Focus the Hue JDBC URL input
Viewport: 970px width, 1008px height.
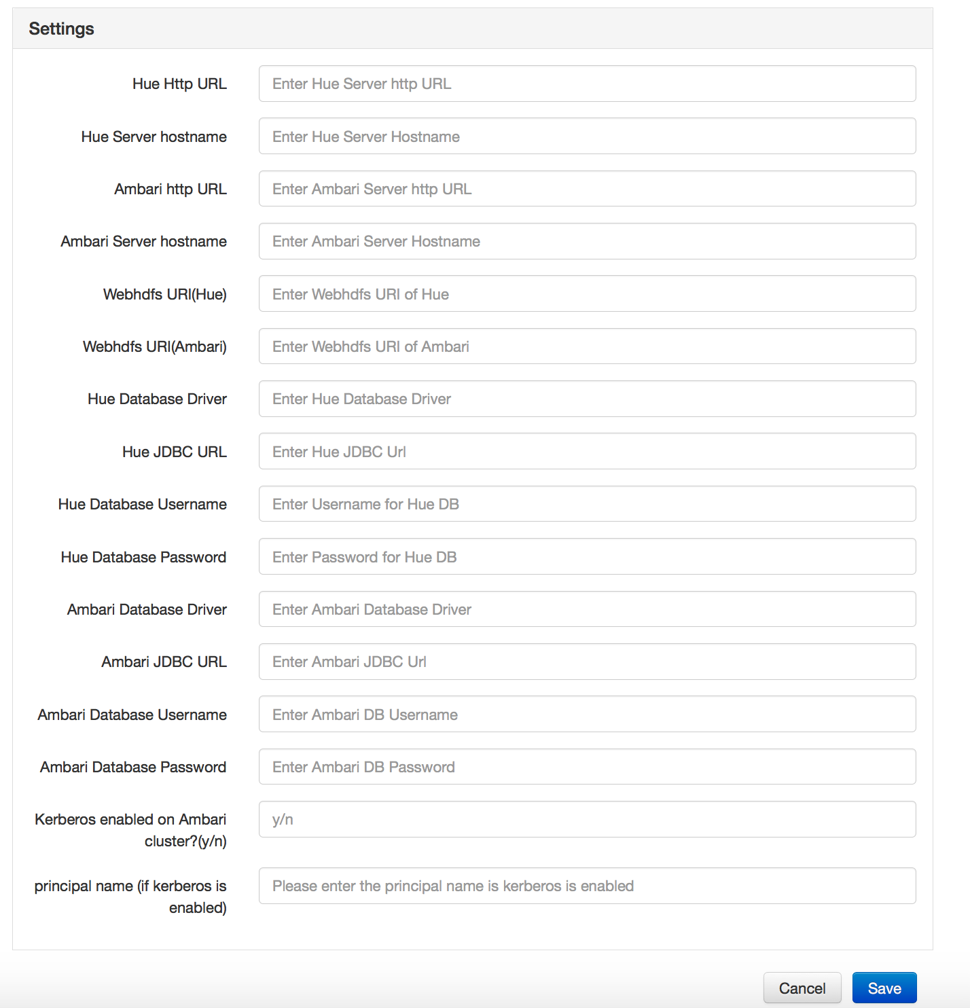coord(586,451)
